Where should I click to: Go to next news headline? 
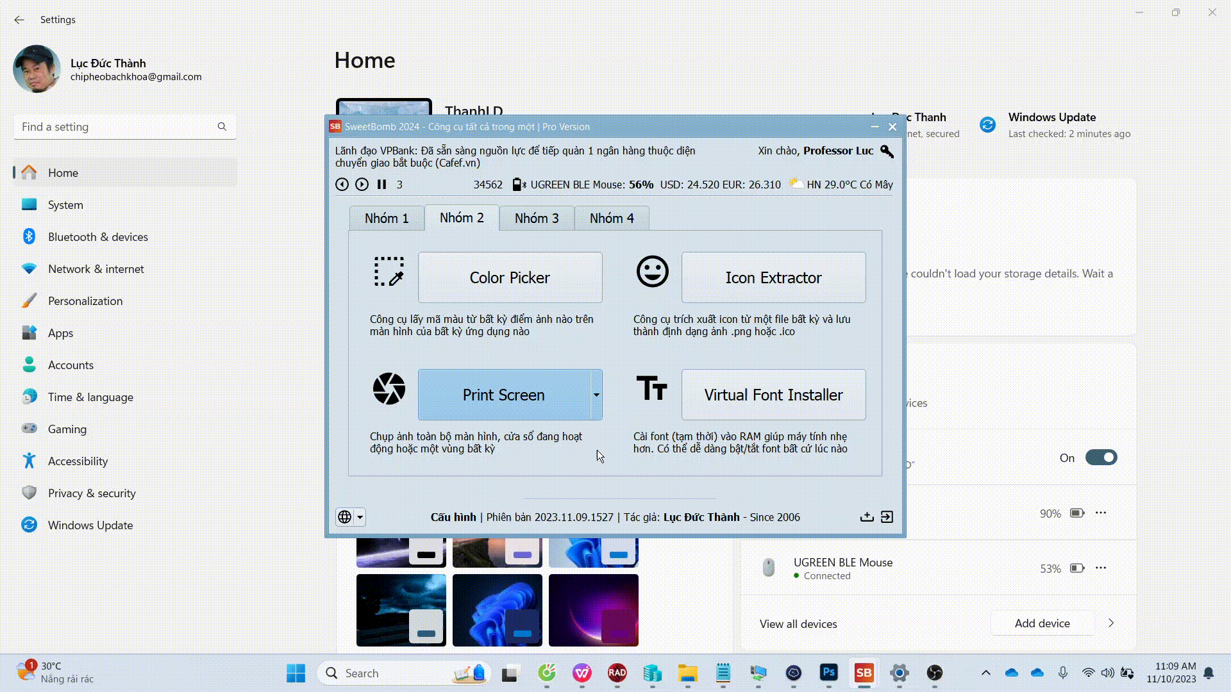click(x=362, y=185)
